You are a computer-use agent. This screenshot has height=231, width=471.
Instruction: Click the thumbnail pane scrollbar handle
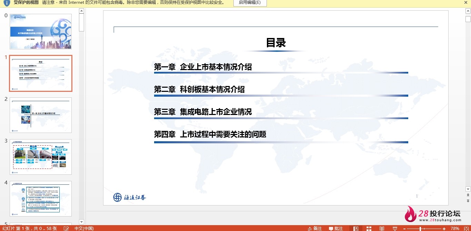(82, 22)
